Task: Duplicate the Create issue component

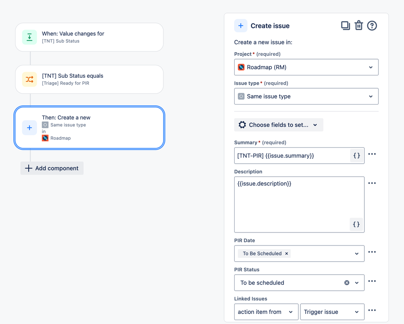Action: [345, 26]
